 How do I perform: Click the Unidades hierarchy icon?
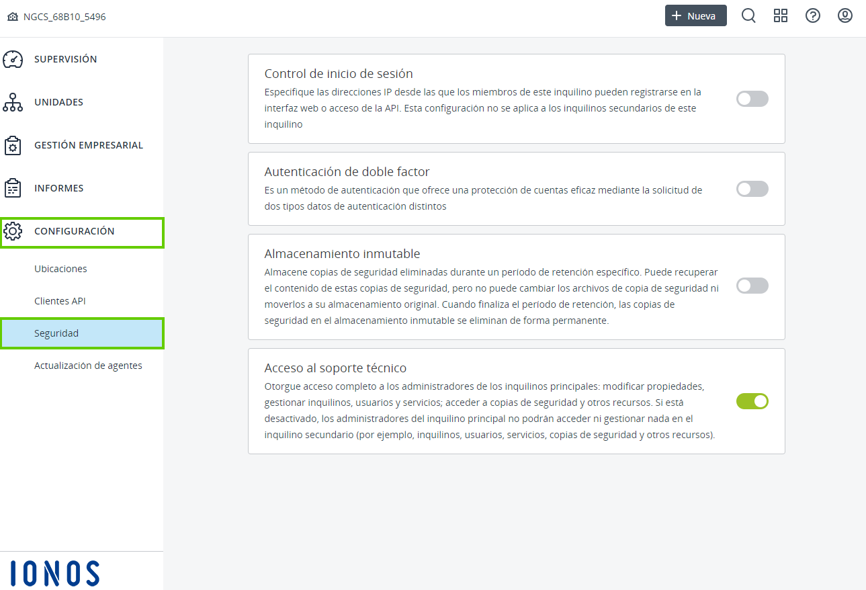(x=13, y=102)
